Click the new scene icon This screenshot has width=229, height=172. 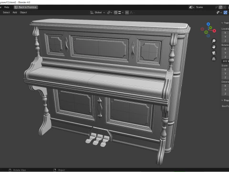220,7
